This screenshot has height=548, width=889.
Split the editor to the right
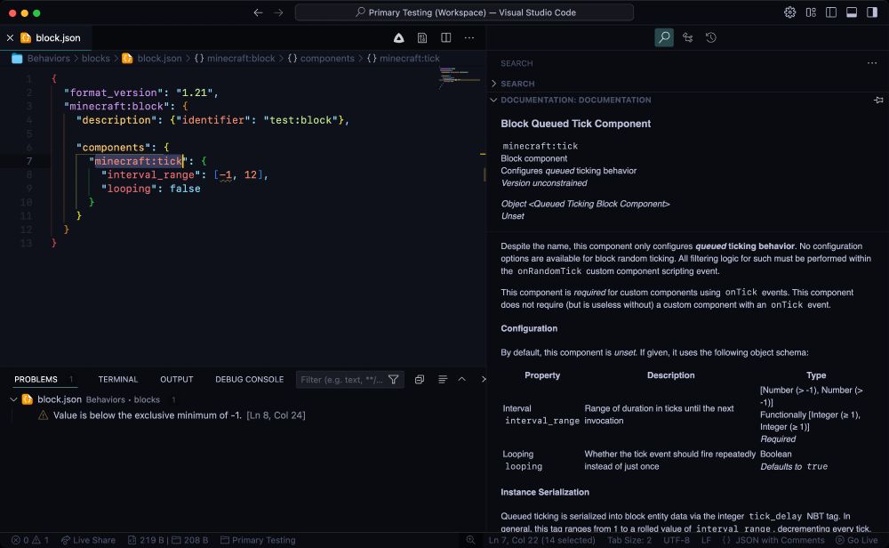[446, 38]
